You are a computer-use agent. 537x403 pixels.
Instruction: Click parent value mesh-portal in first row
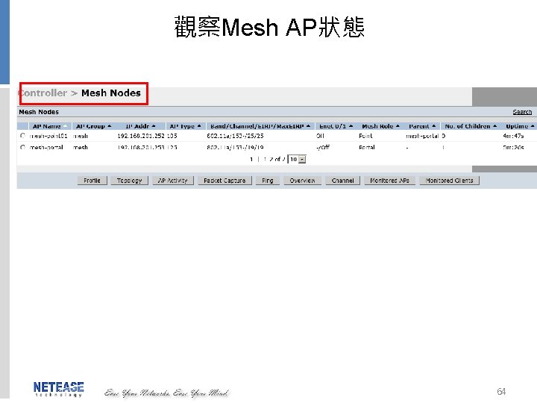(x=422, y=136)
